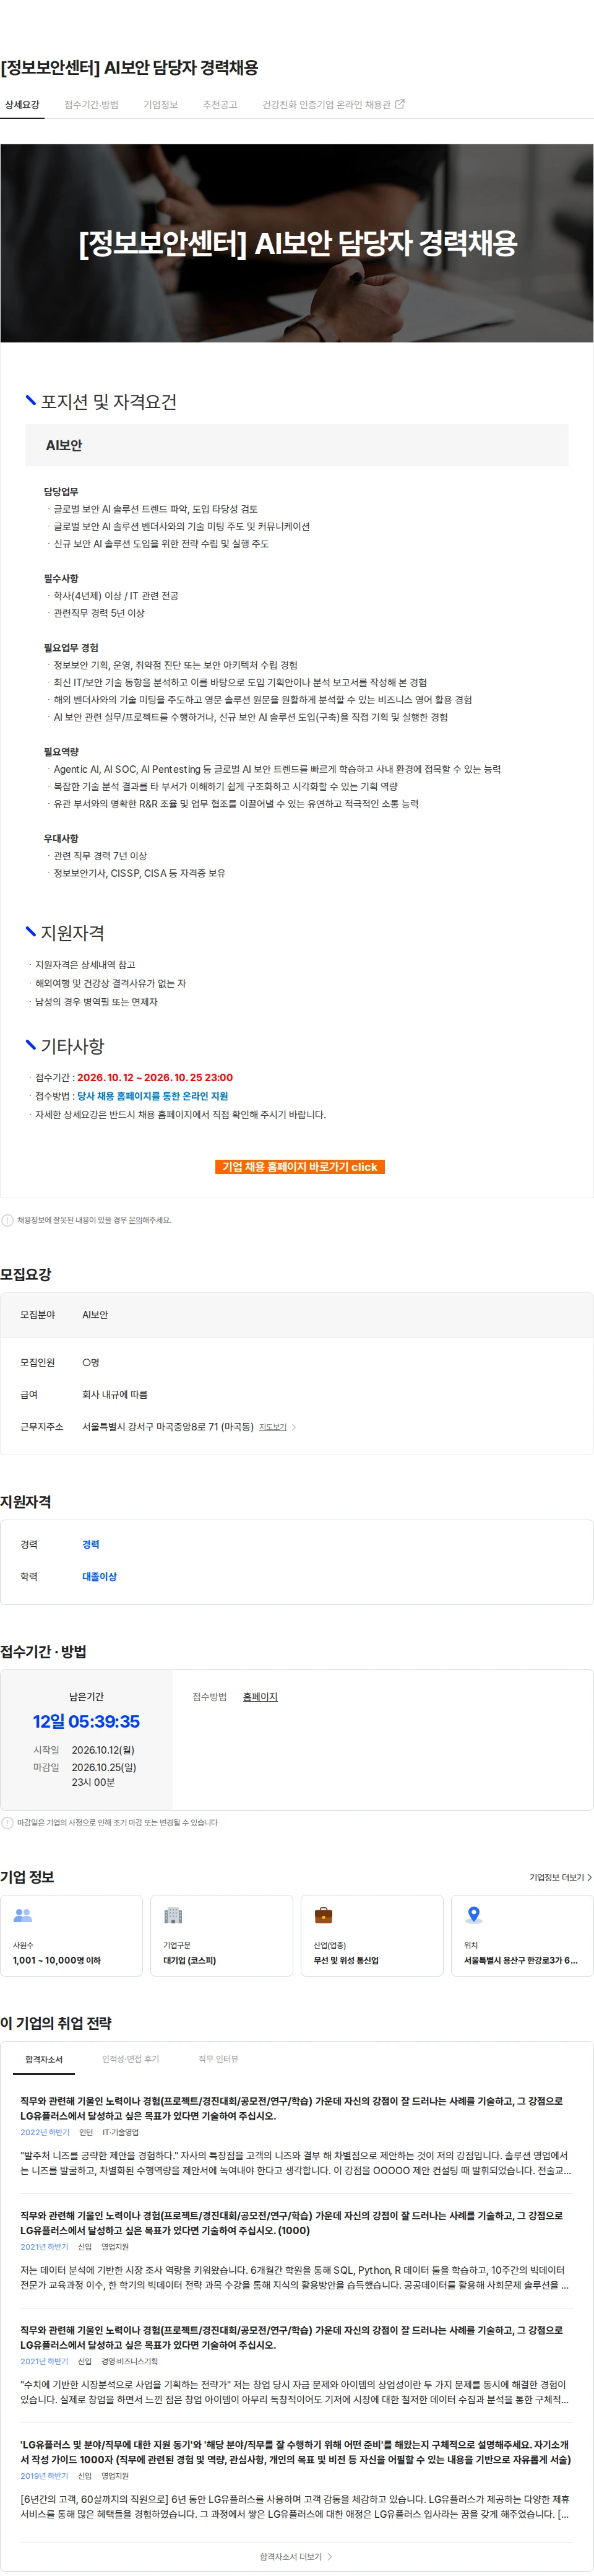Click info icon beside 마감일 notice
The height and width of the screenshot is (2576, 594).
point(8,1823)
